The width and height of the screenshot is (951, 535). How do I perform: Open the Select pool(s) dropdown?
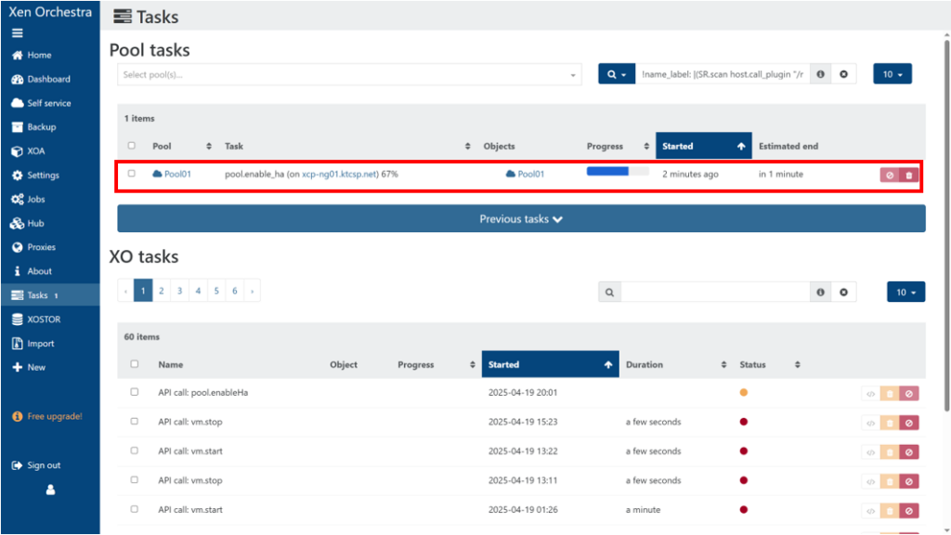point(348,75)
